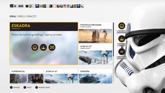Select the black cat friend avatar

tap(27, 6)
